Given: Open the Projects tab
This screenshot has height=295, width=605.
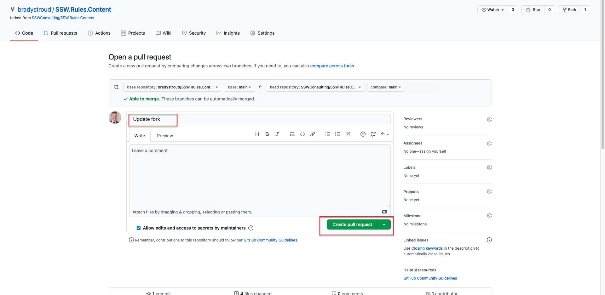Looking at the screenshot, I should click(133, 33).
